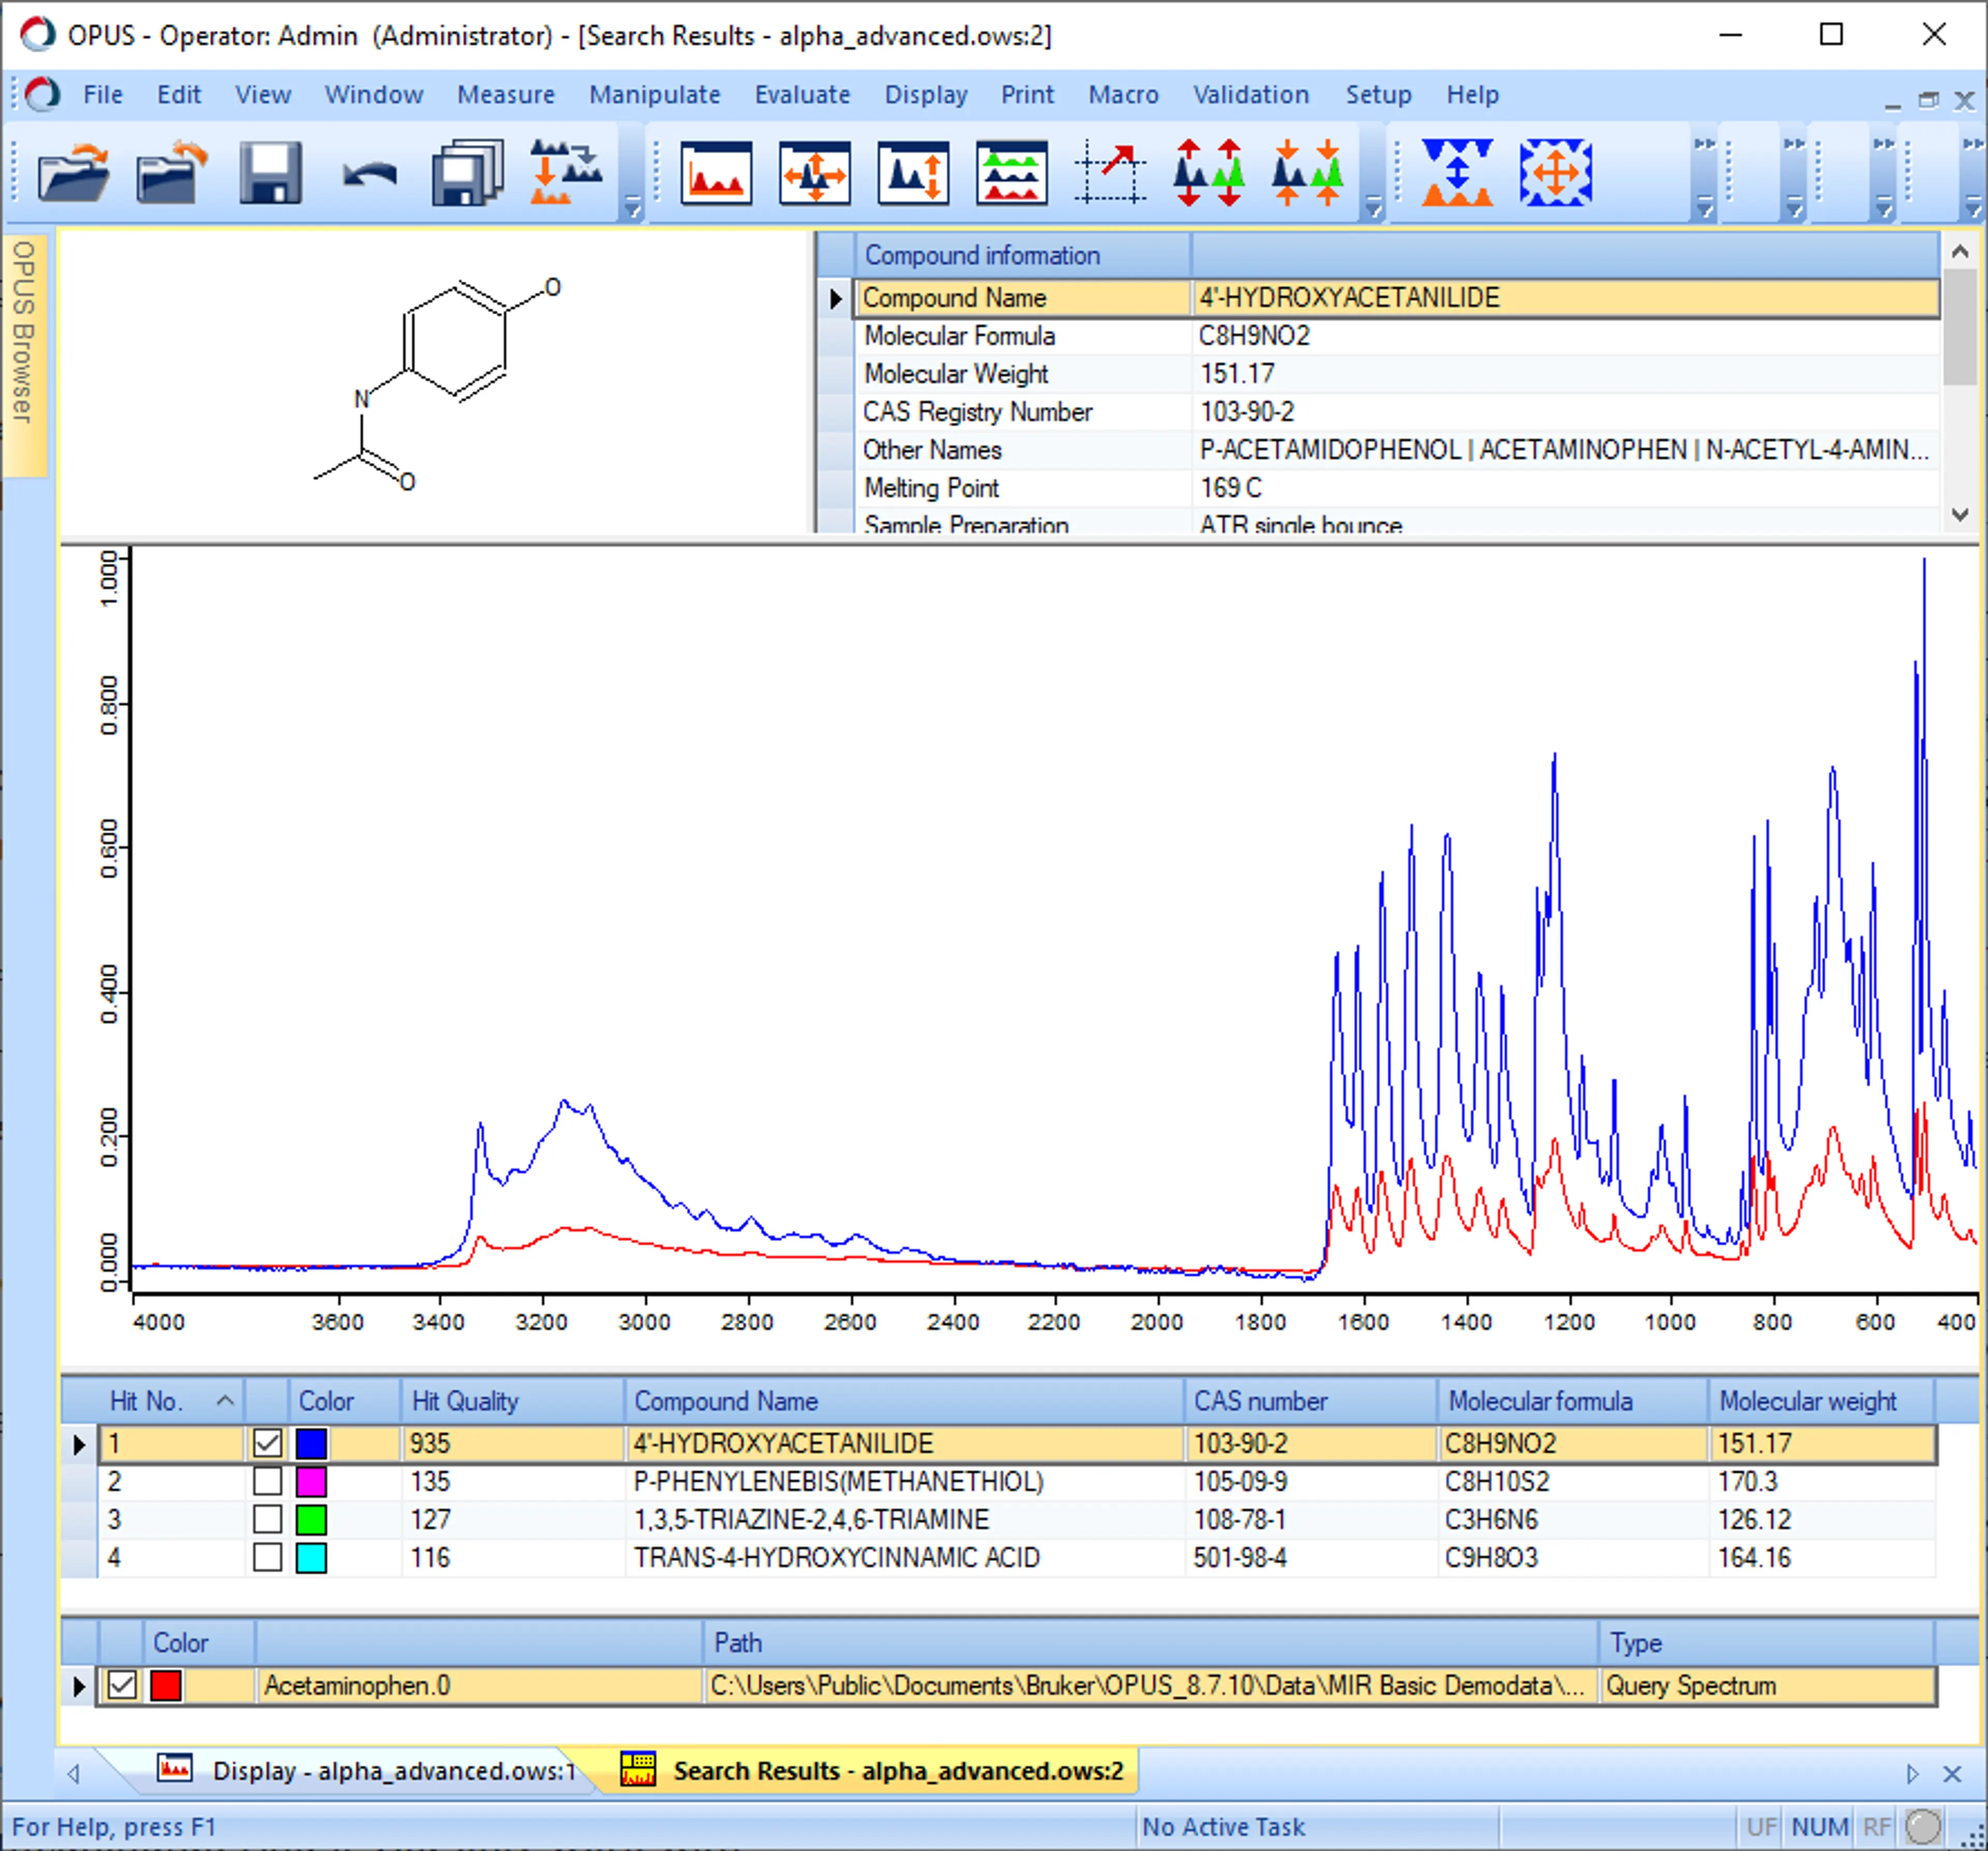This screenshot has width=1988, height=1851.
Task: Click the dotted-box zoom selection icon
Action: pyautogui.click(x=1110, y=172)
